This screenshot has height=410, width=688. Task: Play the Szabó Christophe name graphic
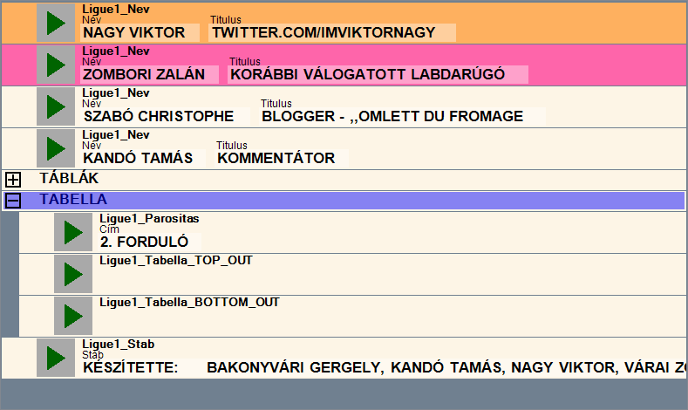(57, 106)
